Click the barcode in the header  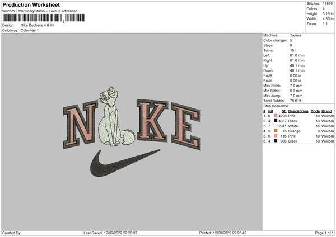(x=44, y=18)
